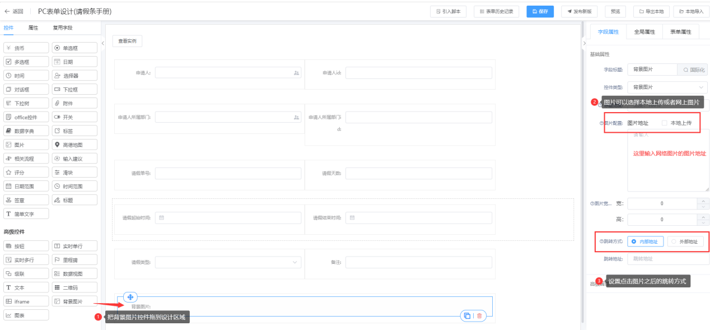Select the 数据视图 data view control
Viewport: 710px width, 330px height.
74,273
